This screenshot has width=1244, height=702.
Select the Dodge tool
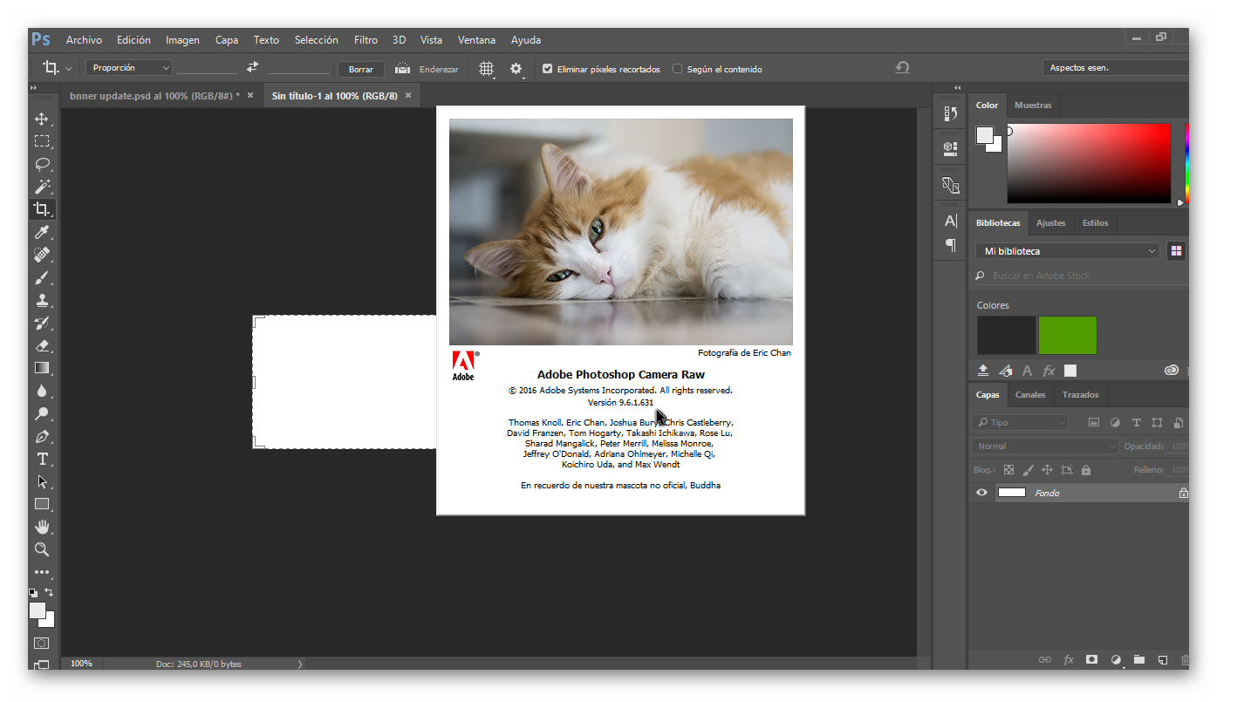click(42, 413)
